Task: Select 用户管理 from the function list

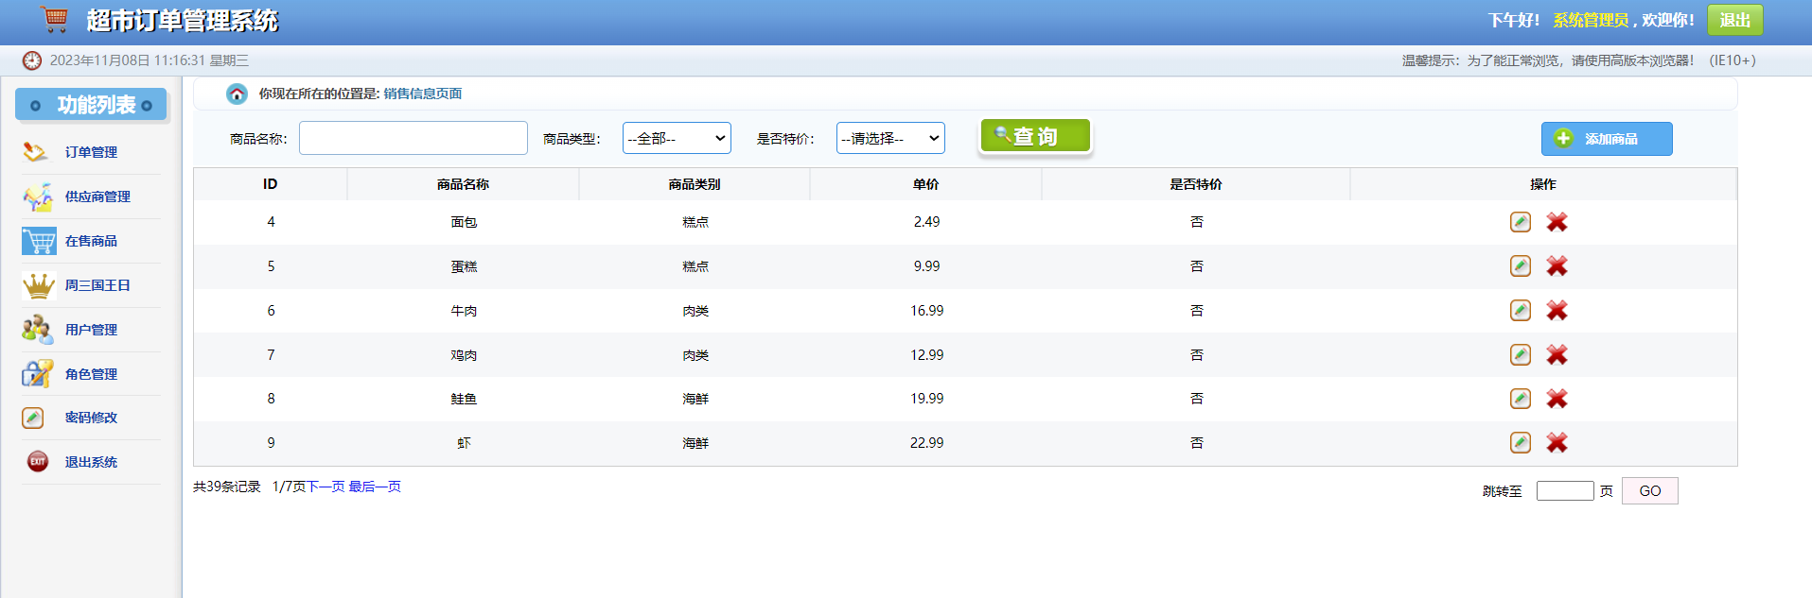Action: pos(91,330)
